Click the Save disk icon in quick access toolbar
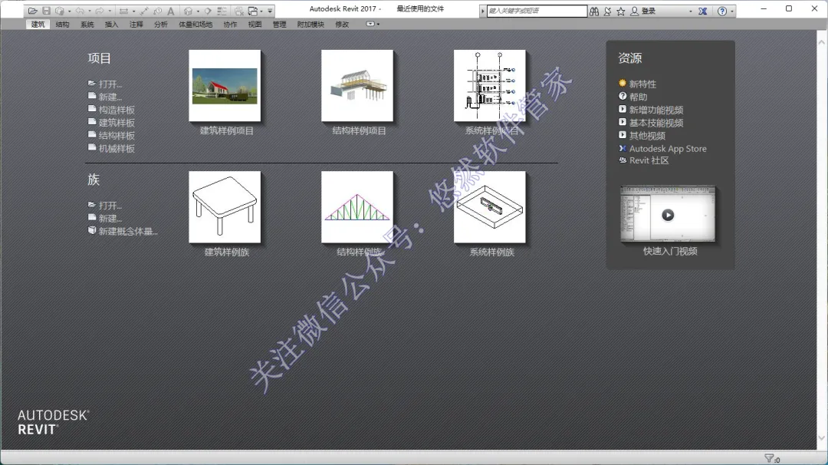The height and width of the screenshot is (465, 828). [x=47, y=11]
